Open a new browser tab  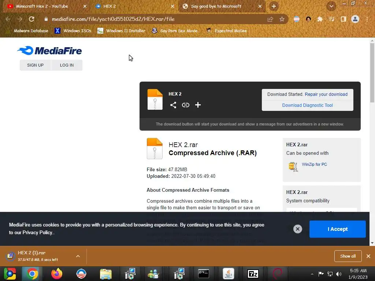point(274,6)
